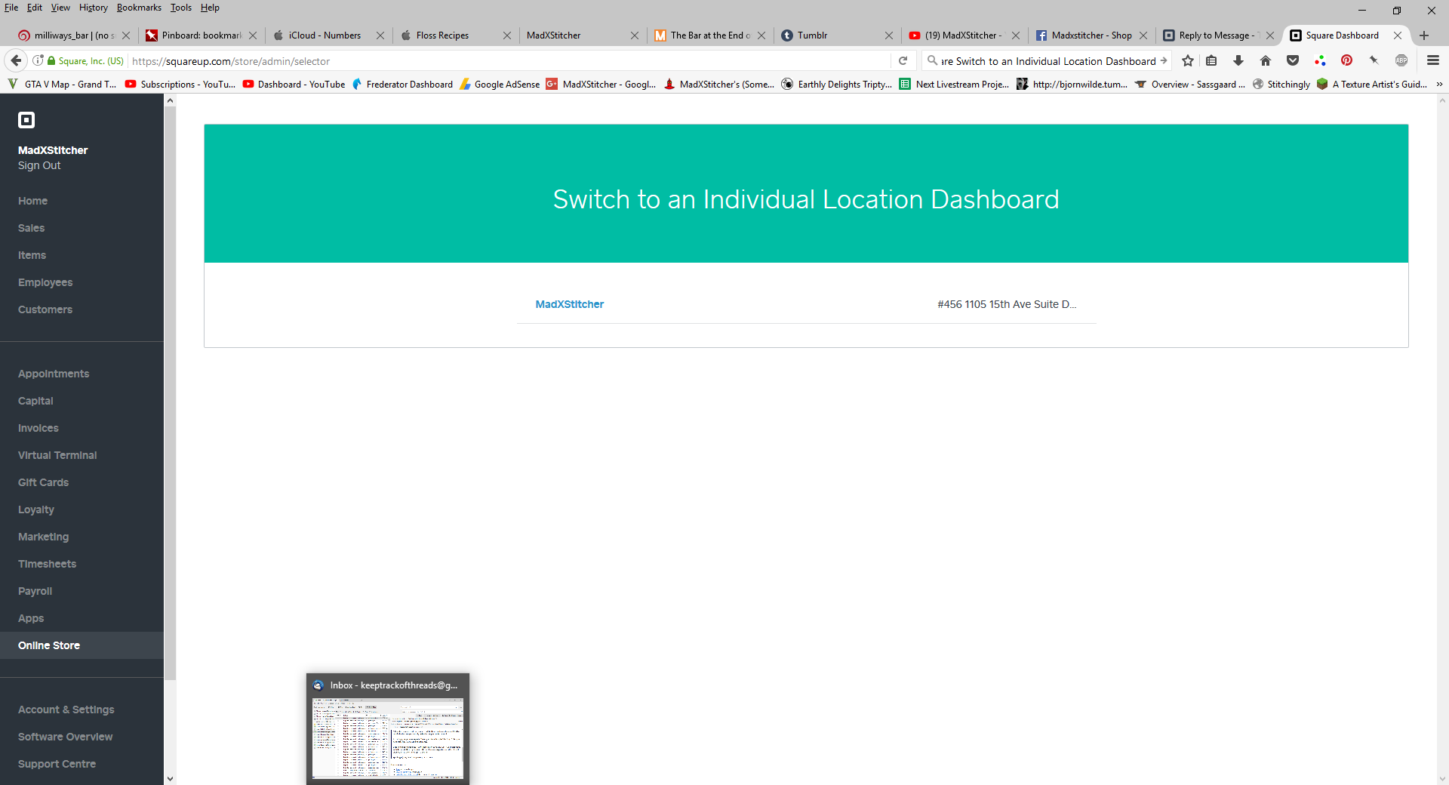Click the Sign Out link
Image resolution: width=1449 pixels, height=785 pixels.
point(38,165)
